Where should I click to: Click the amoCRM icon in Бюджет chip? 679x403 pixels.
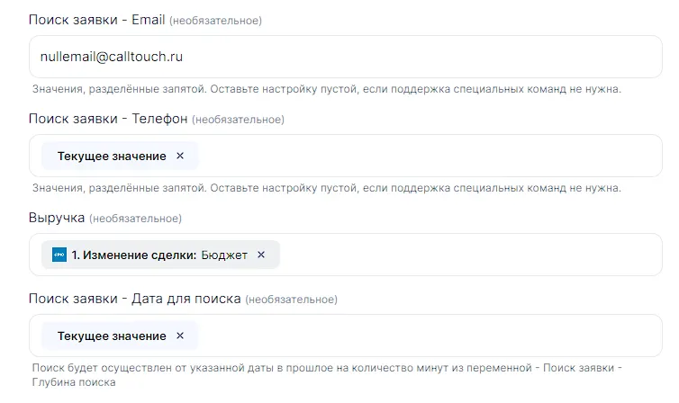tap(59, 255)
